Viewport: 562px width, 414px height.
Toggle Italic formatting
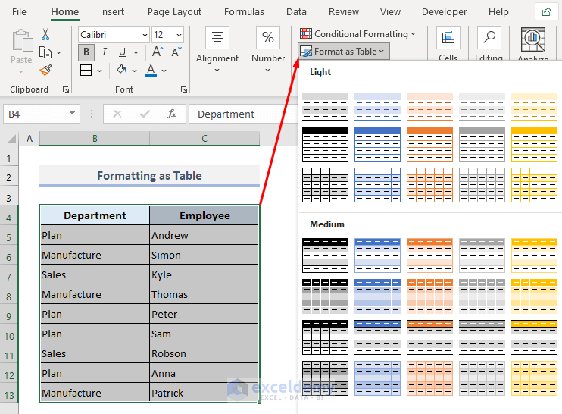104,52
